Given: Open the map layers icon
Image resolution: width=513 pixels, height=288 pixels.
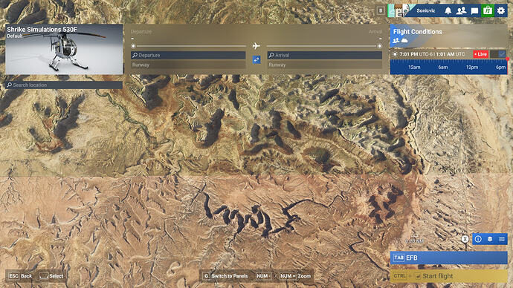Looking at the screenshot, I should (490, 239).
